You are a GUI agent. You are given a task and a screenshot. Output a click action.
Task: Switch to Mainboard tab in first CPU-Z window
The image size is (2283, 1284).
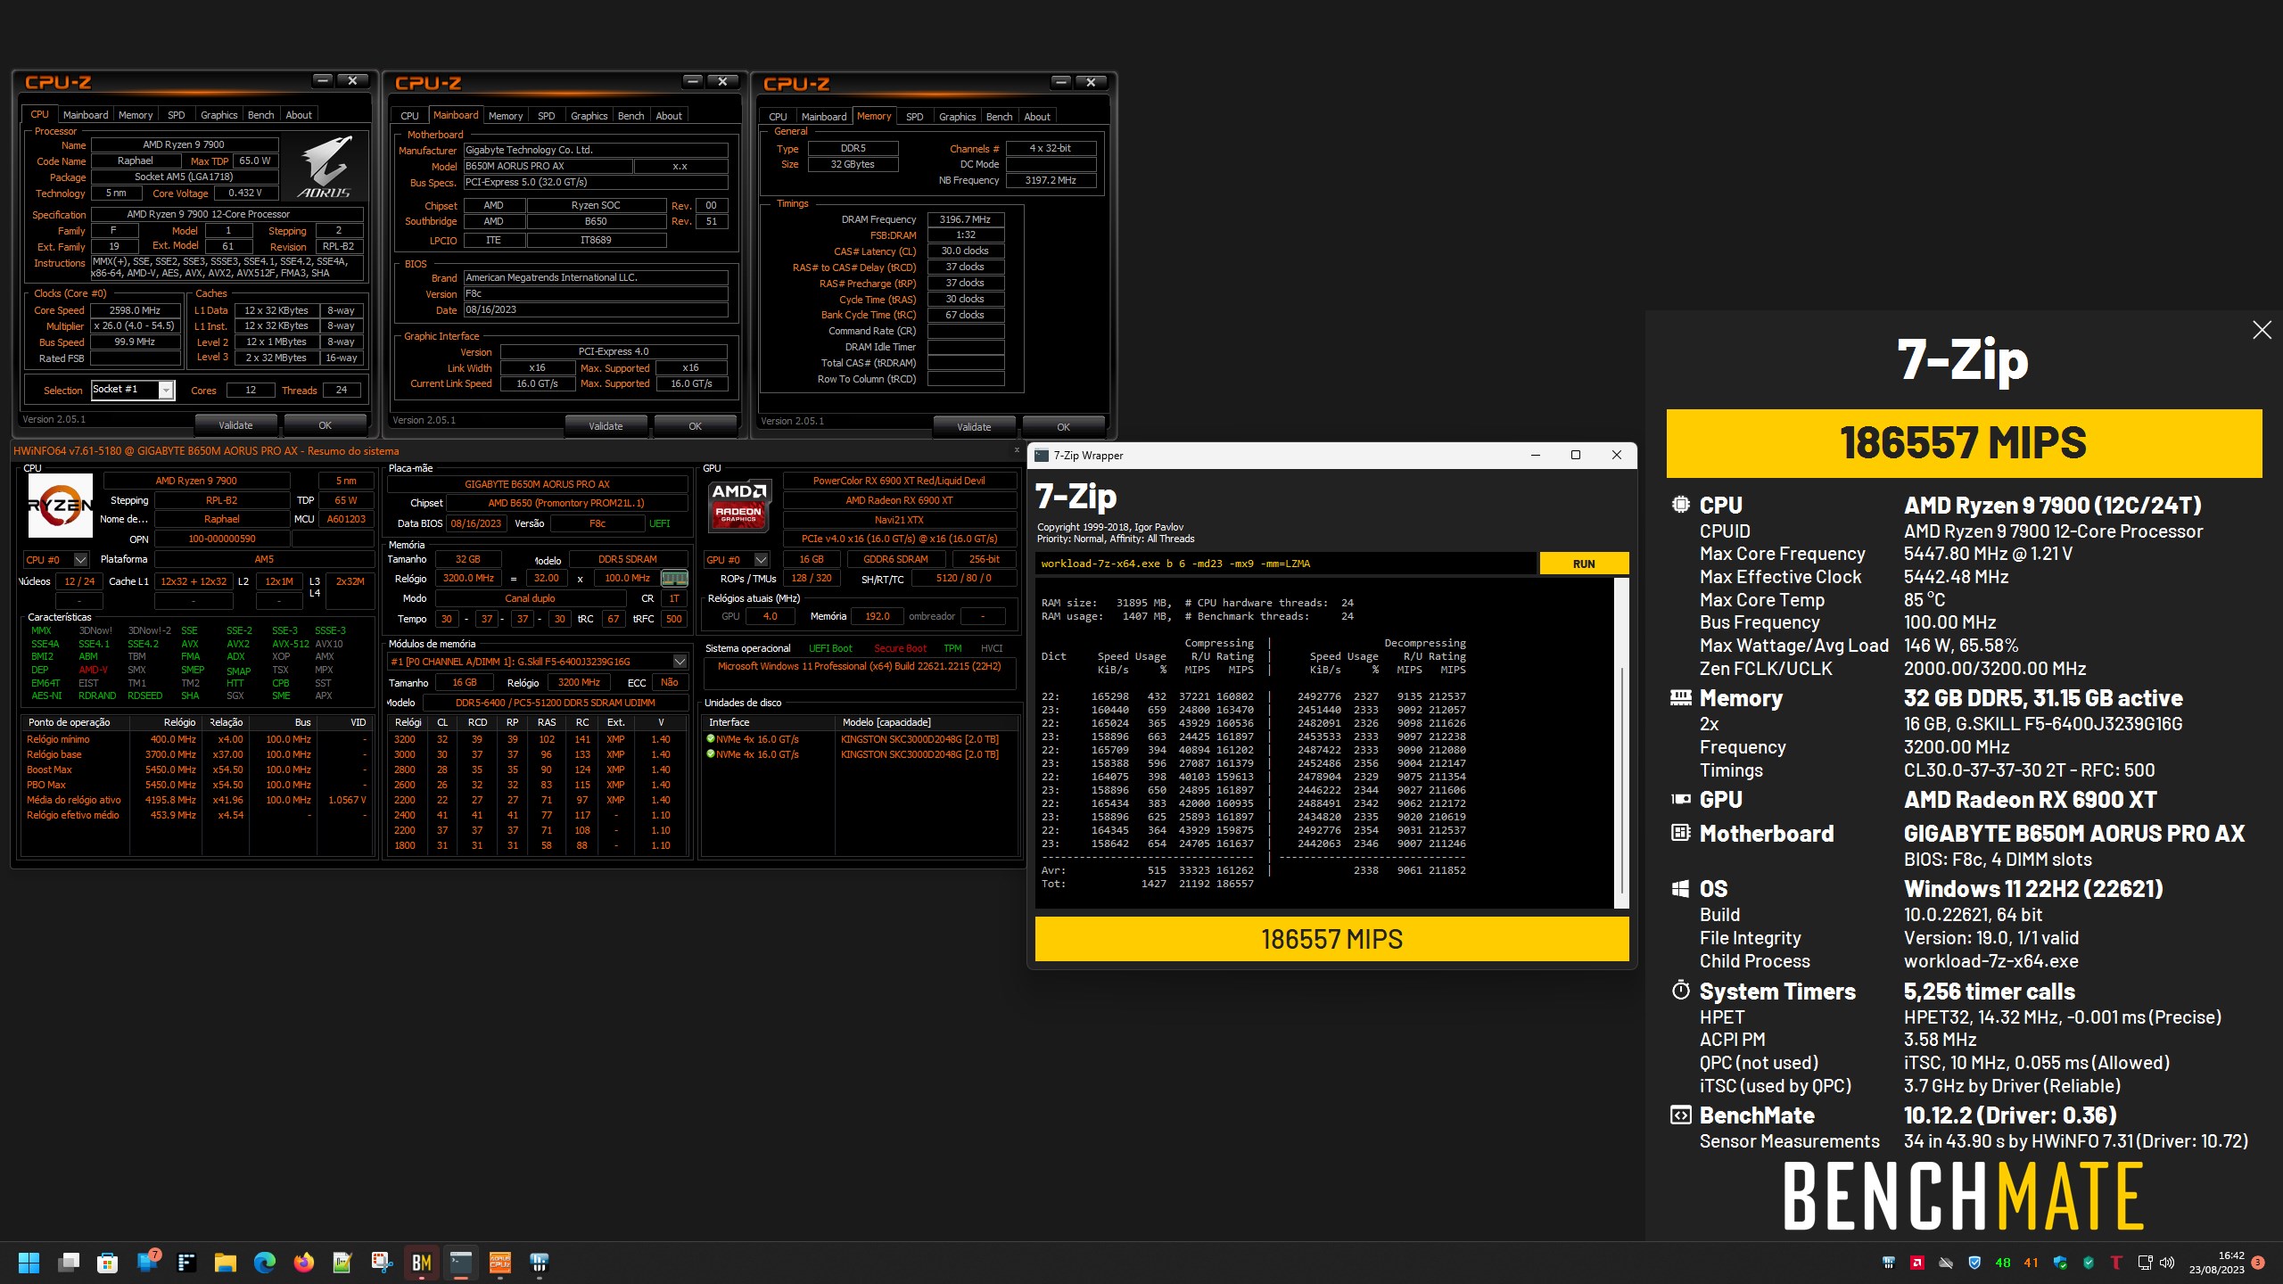point(86,115)
